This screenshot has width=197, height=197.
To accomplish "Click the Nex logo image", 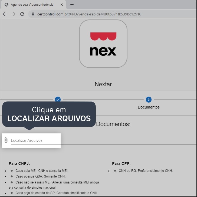I will 103,44.
